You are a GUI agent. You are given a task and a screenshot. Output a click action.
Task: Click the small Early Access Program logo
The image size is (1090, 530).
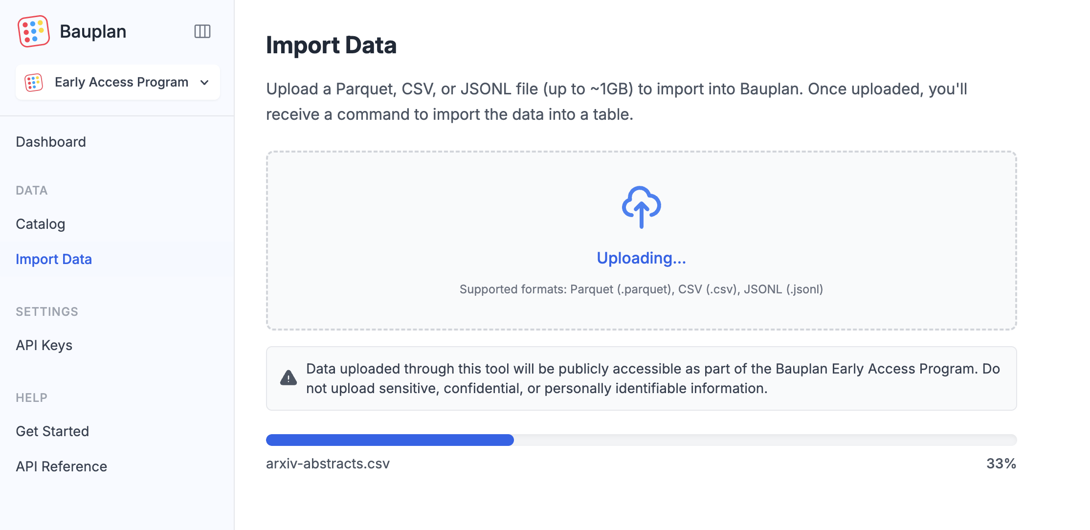click(x=34, y=83)
